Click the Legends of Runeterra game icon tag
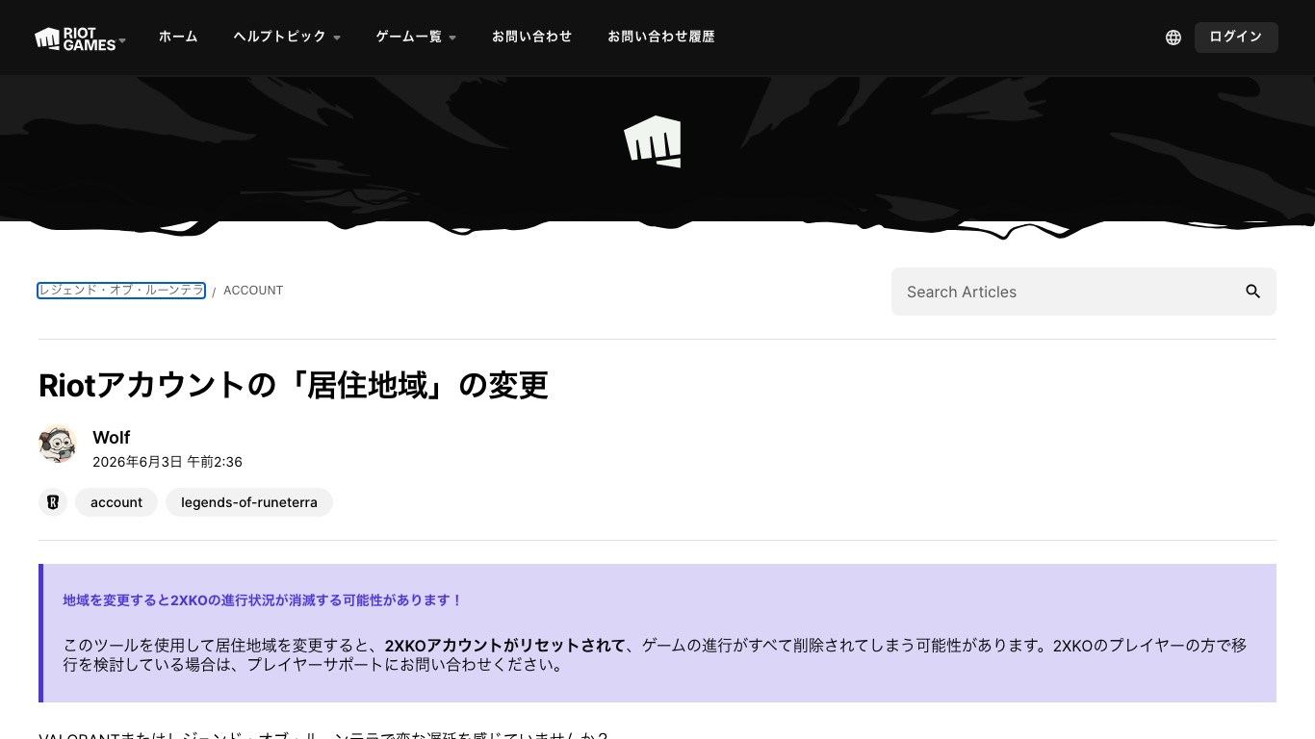 tap(53, 502)
